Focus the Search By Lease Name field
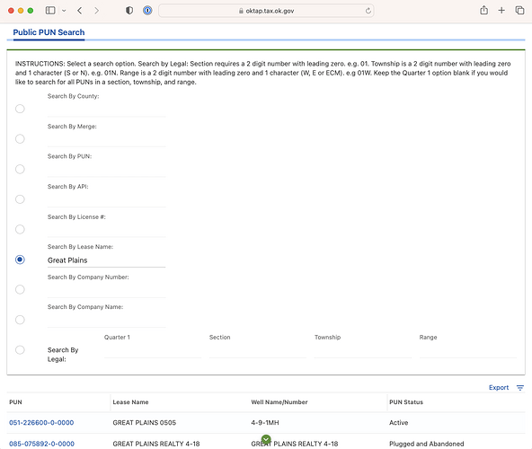Image resolution: width=532 pixels, height=449 pixels. point(107,260)
